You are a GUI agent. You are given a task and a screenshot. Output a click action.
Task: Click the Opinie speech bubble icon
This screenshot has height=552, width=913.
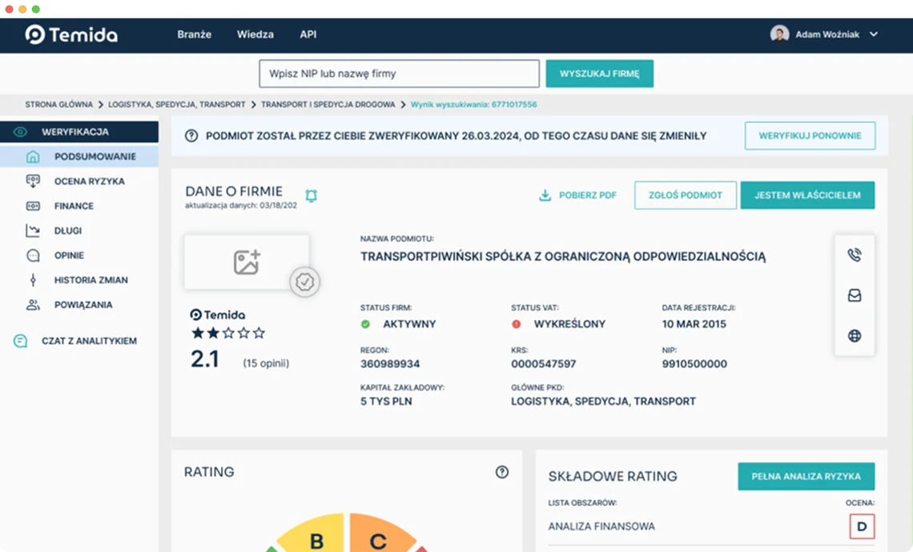[x=33, y=255]
